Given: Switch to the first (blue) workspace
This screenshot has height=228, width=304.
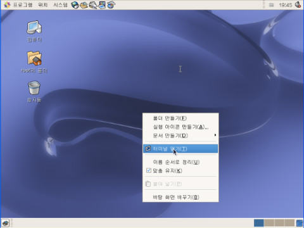Looking at the screenshot, I should (x=258, y=223).
